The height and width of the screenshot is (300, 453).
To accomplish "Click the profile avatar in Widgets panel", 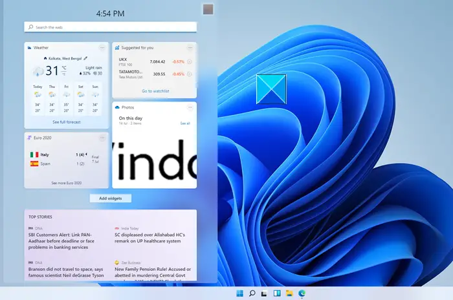I will tap(208, 9).
